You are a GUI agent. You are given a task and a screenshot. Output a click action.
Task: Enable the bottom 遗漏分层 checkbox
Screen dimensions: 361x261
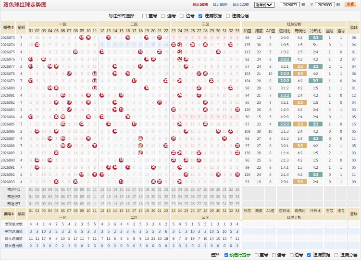coord(336,255)
